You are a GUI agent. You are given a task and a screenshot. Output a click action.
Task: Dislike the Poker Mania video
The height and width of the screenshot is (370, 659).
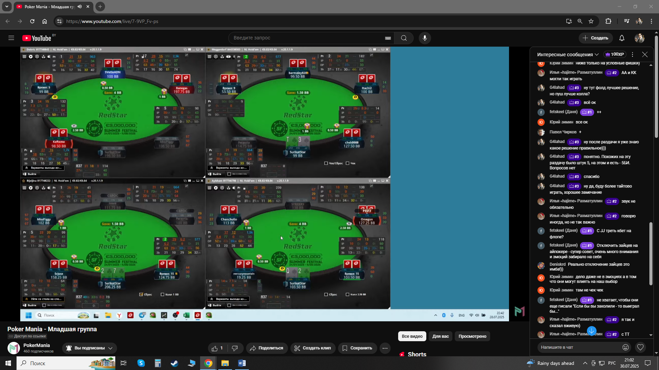tap(235, 348)
